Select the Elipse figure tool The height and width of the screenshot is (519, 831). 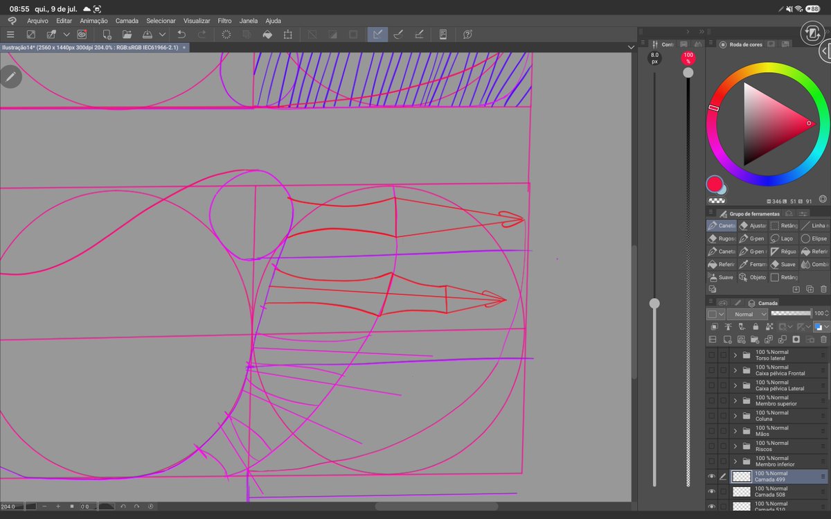(814, 238)
